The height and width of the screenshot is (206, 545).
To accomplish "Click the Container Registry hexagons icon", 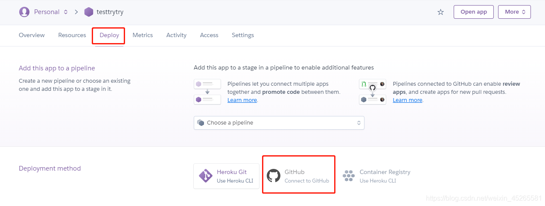I will coord(349,176).
